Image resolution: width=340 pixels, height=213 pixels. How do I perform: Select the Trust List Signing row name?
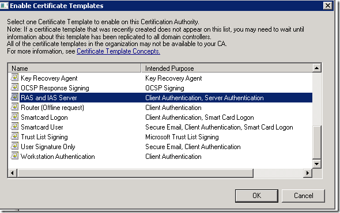(x=44, y=137)
